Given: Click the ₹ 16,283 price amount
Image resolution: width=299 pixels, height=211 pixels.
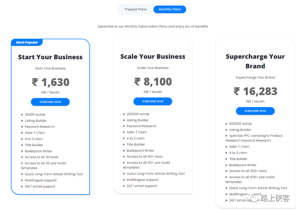Looking at the screenshot, I should click(255, 91).
